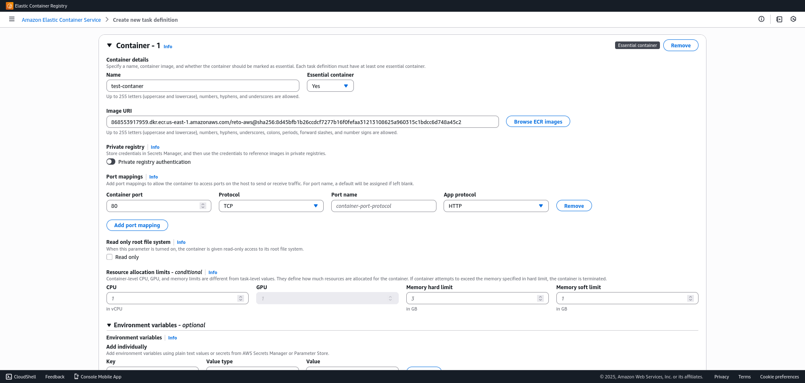Collapse the Environment variables section

click(x=109, y=325)
